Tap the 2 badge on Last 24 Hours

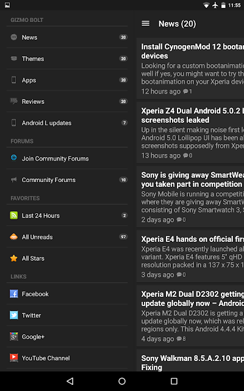click(x=124, y=215)
